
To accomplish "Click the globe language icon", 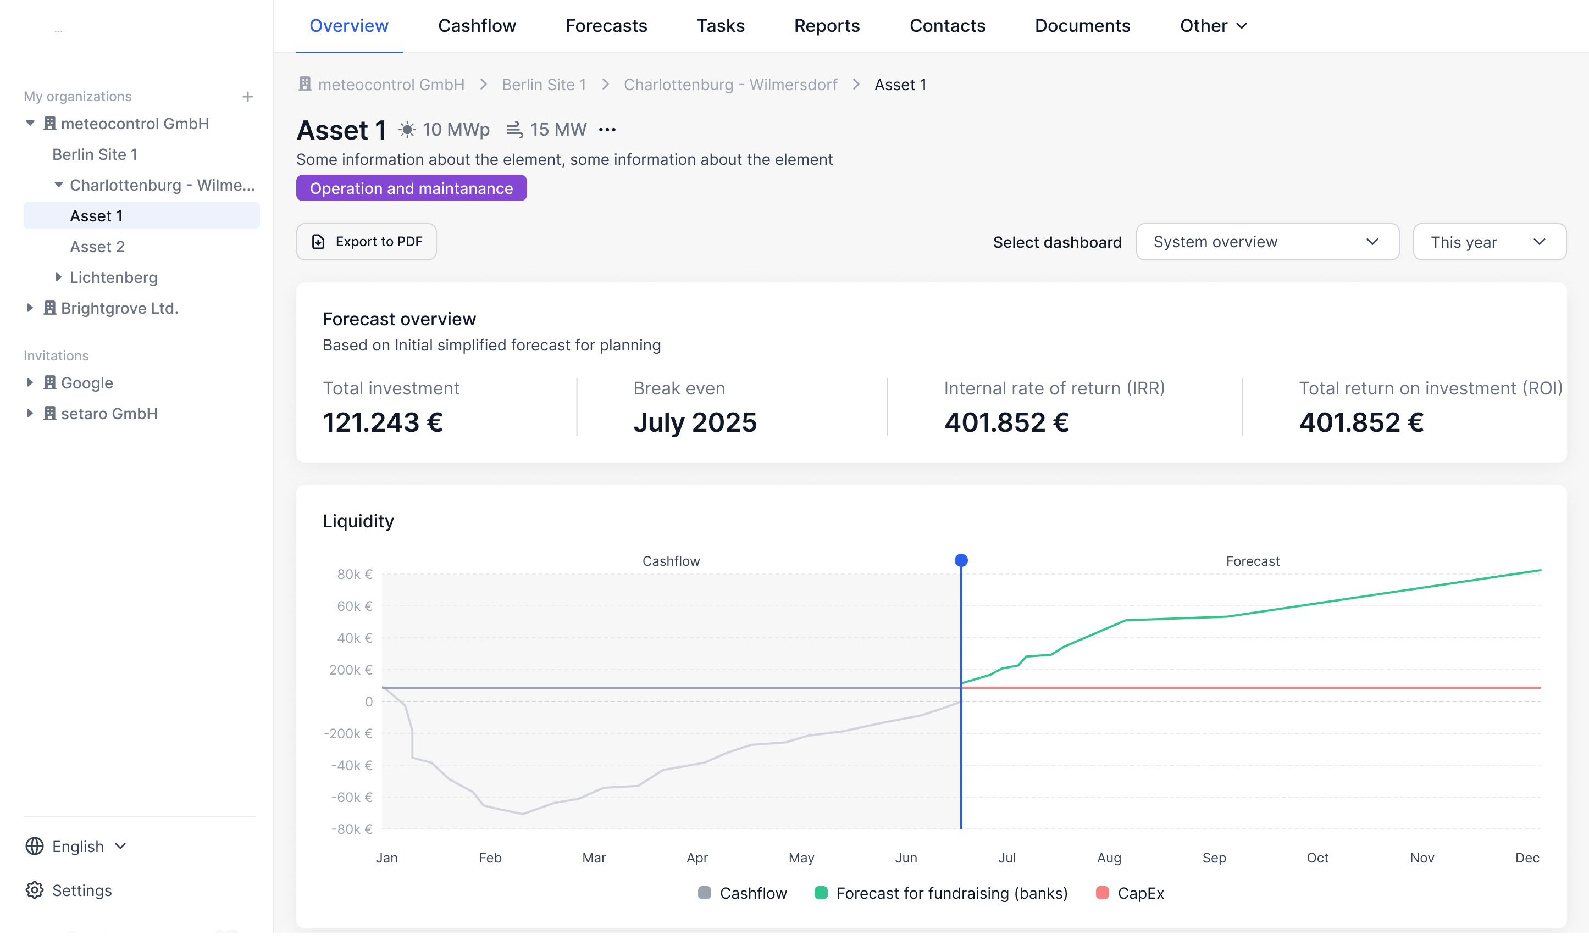I will tap(34, 846).
